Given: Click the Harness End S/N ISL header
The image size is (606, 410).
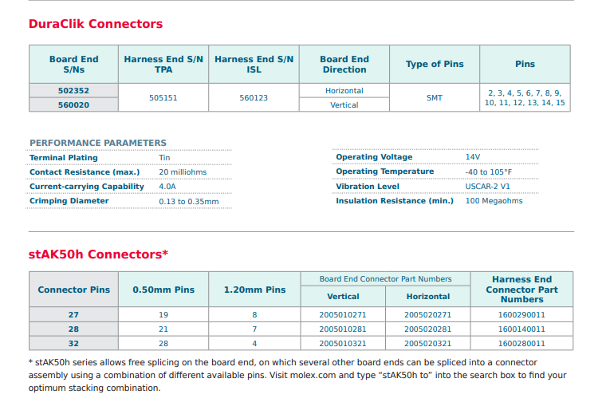Looking at the screenshot, I should tap(254, 64).
